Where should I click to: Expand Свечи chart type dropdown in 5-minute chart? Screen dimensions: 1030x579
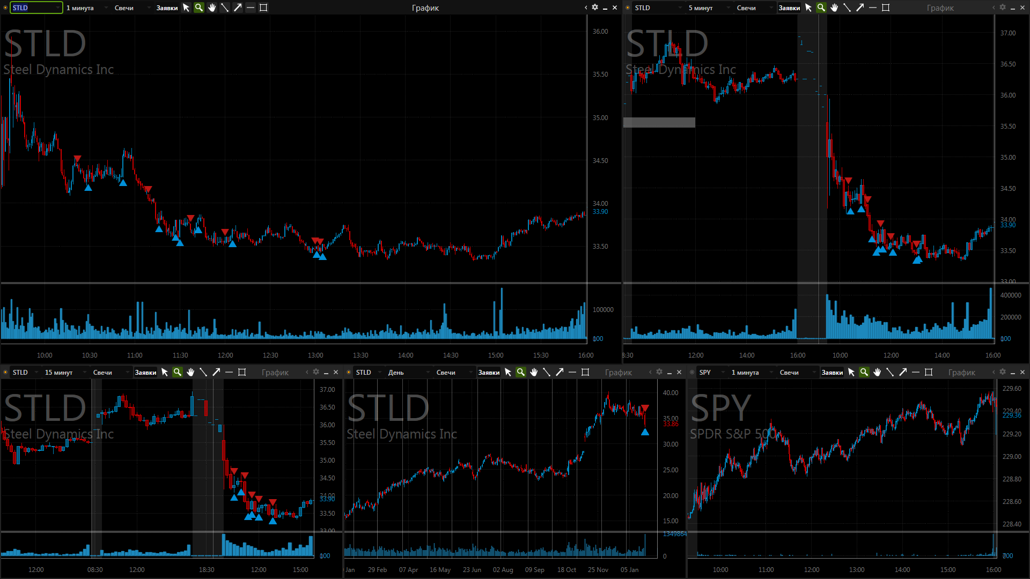tap(755, 8)
